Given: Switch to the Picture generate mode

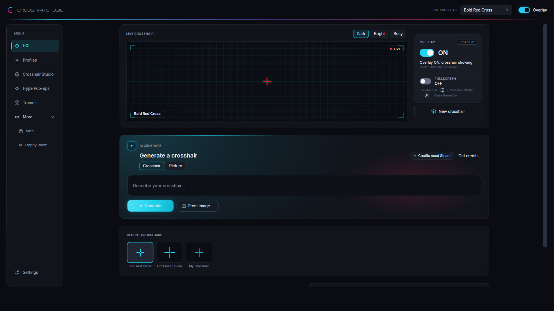Looking at the screenshot, I should coord(175,166).
